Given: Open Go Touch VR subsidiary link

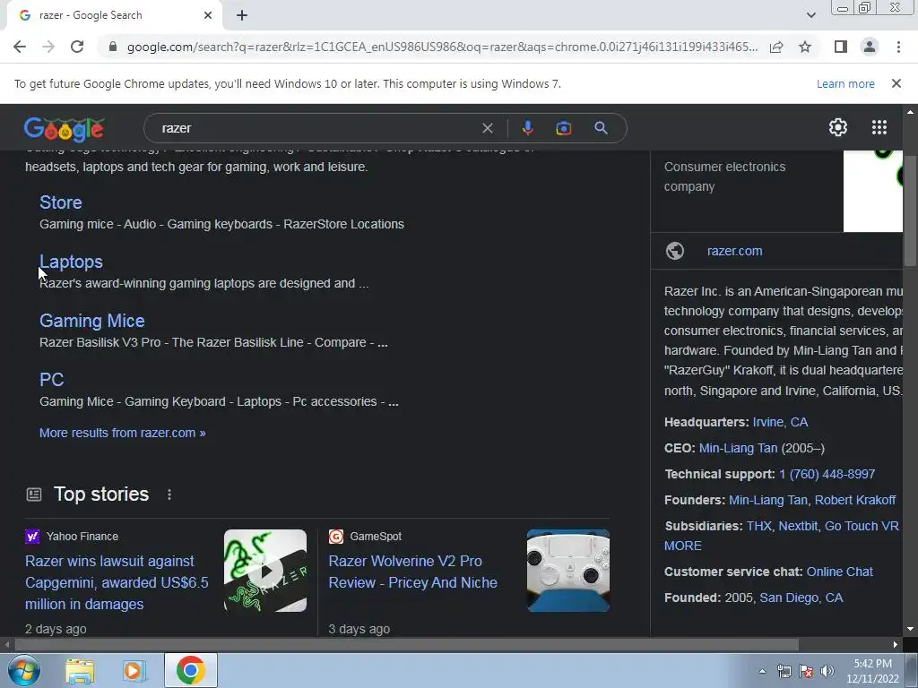Looking at the screenshot, I should 862,526.
